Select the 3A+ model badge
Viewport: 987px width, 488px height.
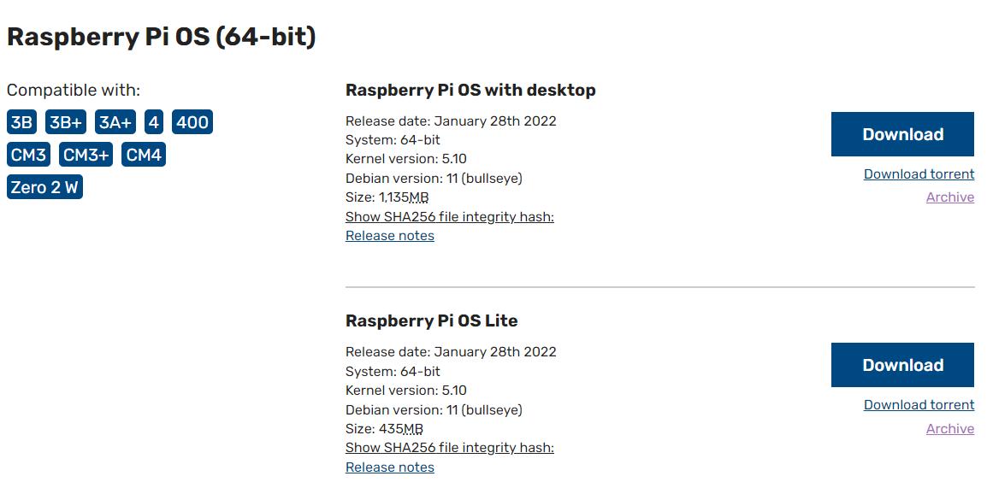click(x=115, y=122)
